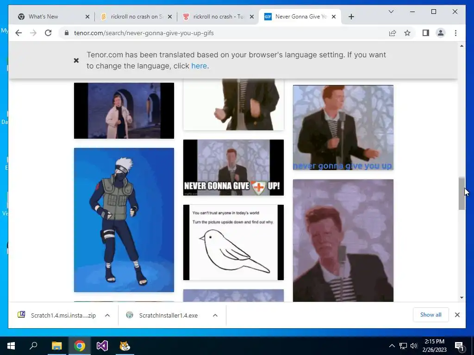Close the Scratch rickroll tab
This screenshot has height=355, width=474.
[x=170, y=17]
